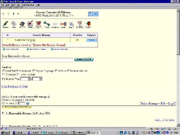Click the Delete Searches bullet icon
Image resolution: width=180 pixels, height=135 pixels.
click(52, 49)
